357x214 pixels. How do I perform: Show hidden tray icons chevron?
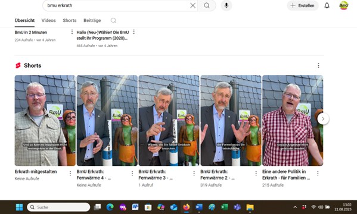[295, 207]
